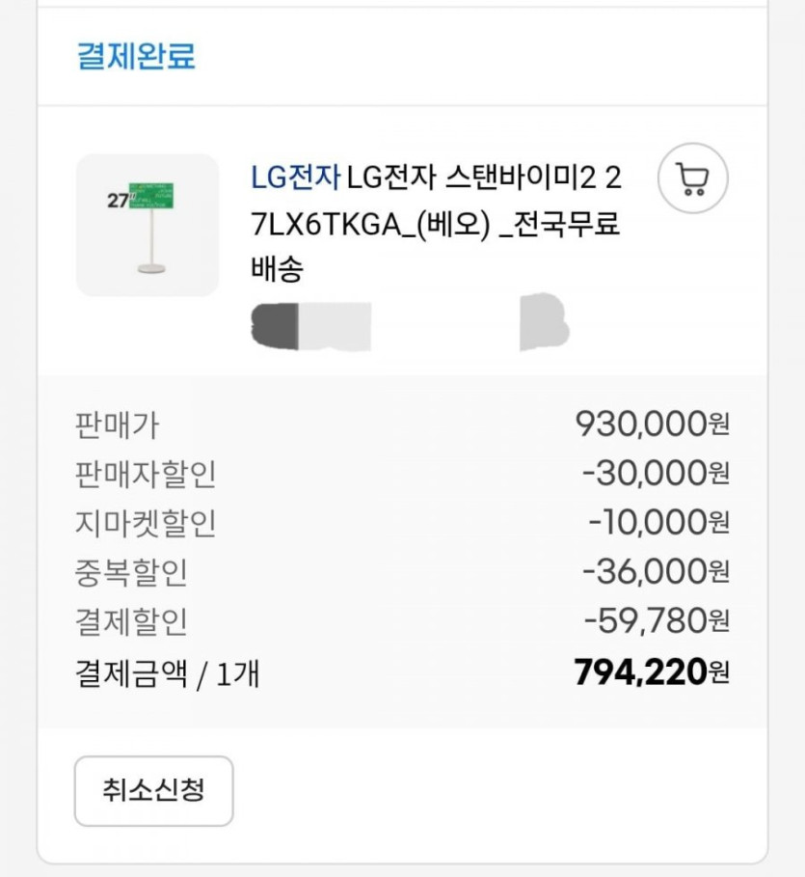
Task: Click the -10,000원 Gmarket discount amount
Action: [658, 523]
